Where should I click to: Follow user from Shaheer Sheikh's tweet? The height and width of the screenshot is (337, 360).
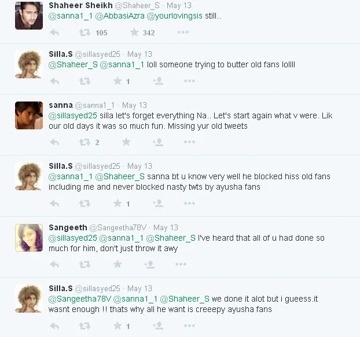pyautogui.click(x=157, y=32)
